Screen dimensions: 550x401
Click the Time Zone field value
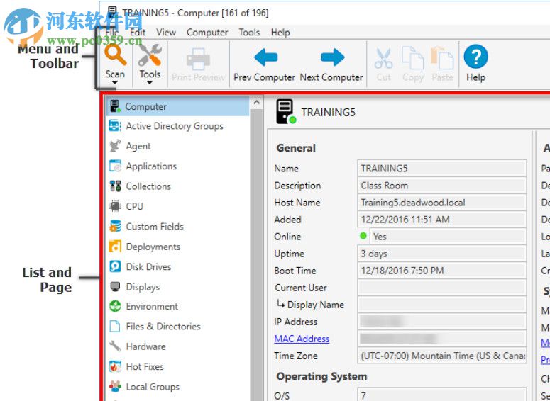(x=441, y=356)
